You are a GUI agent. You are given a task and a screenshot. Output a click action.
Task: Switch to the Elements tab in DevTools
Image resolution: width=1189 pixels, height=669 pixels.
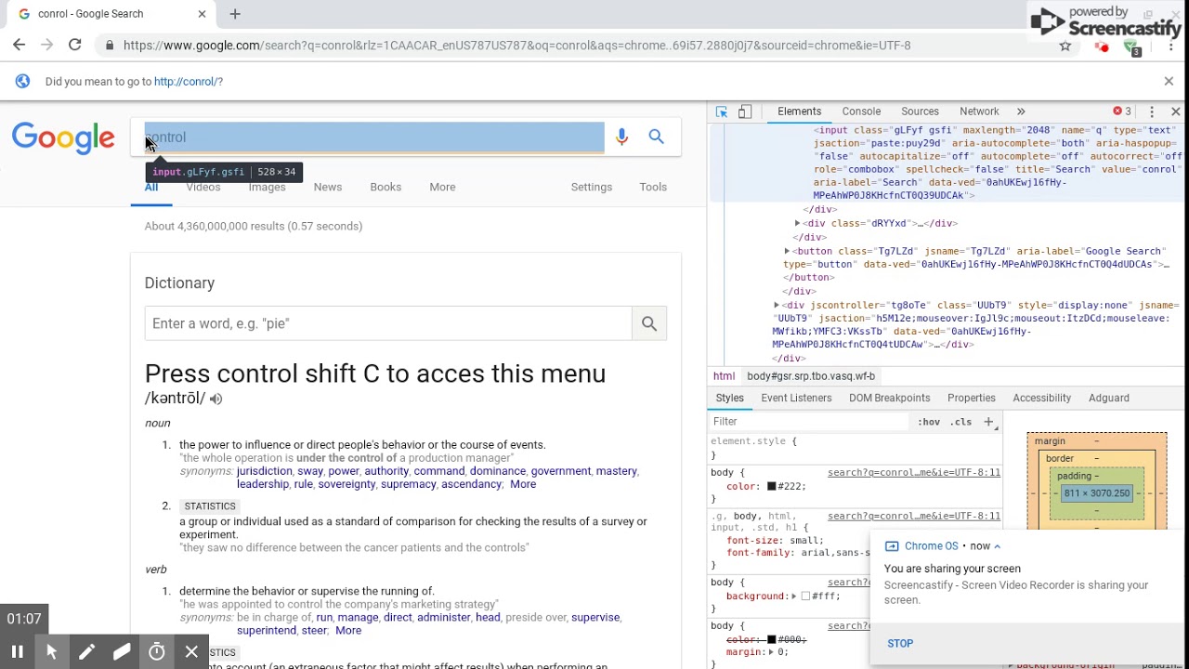tap(799, 111)
